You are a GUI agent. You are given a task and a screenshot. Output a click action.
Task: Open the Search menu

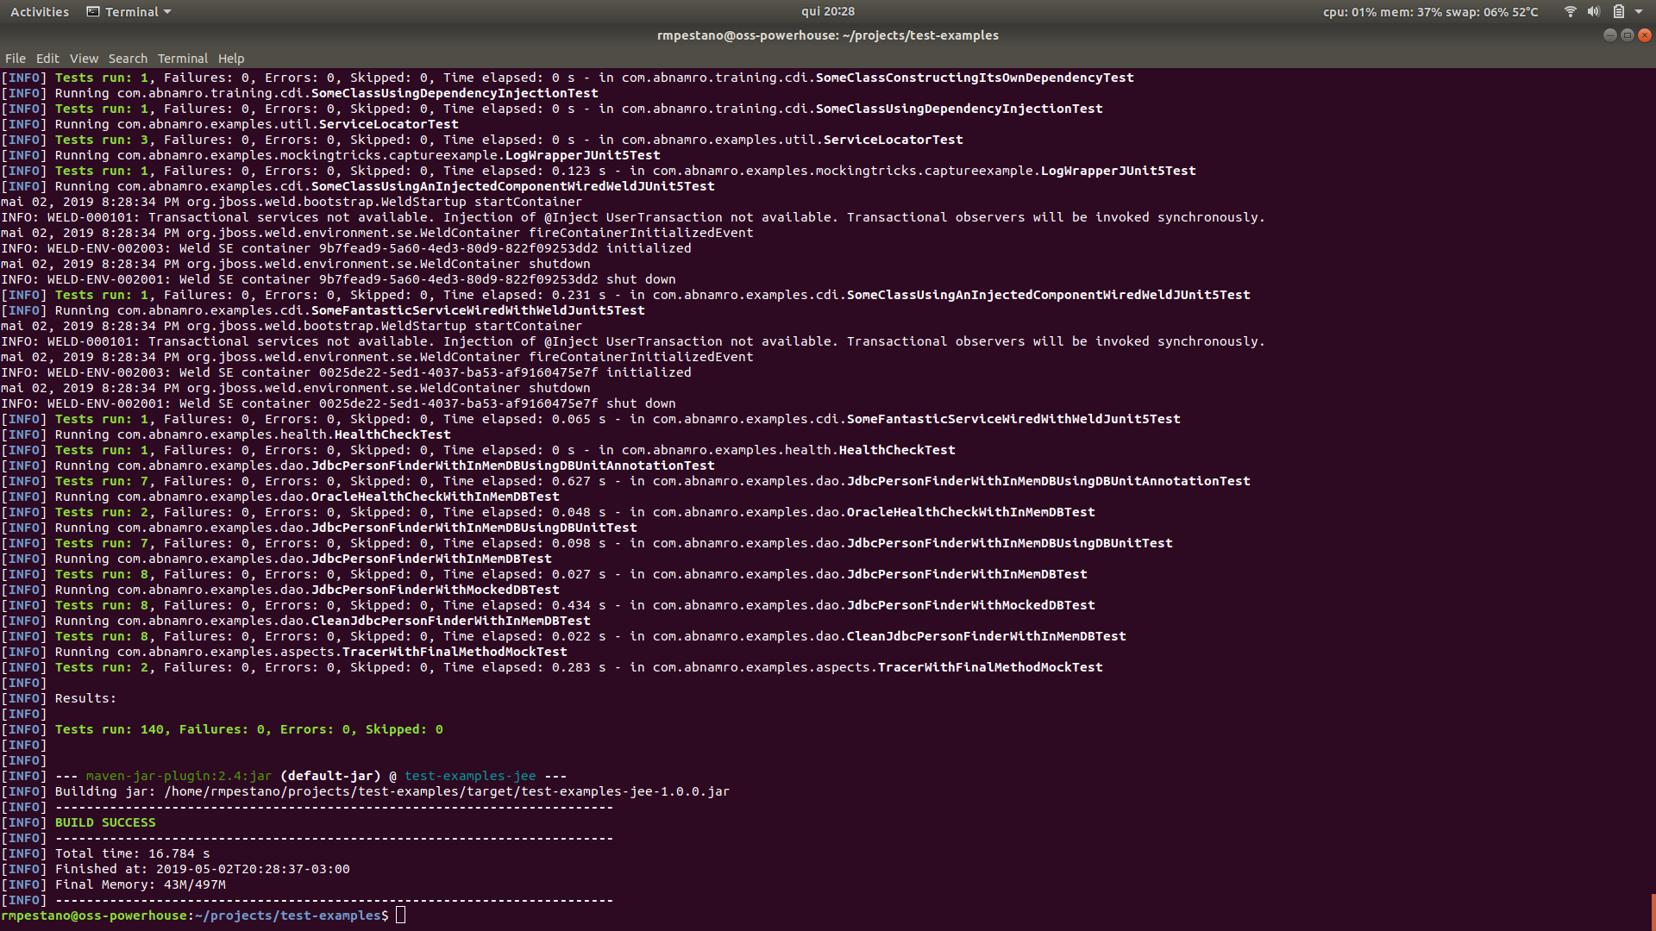coord(128,58)
